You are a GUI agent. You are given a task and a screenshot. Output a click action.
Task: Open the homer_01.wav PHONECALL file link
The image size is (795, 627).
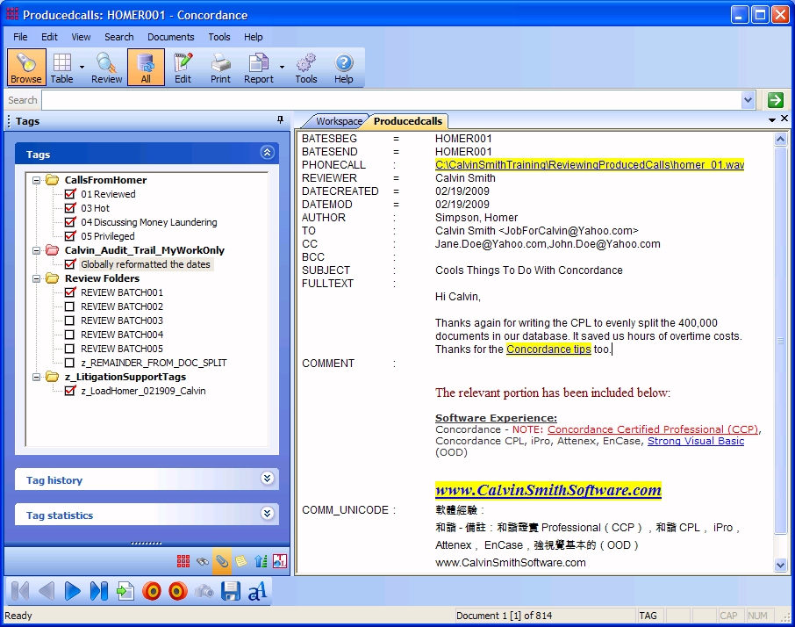click(x=589, y=164)
